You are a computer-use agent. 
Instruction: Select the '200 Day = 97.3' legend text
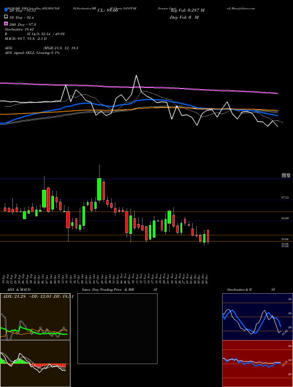[22, 25]
